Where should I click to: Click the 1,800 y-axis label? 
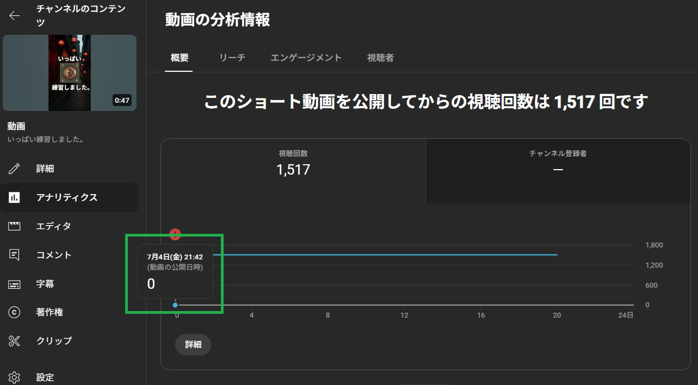654,245
